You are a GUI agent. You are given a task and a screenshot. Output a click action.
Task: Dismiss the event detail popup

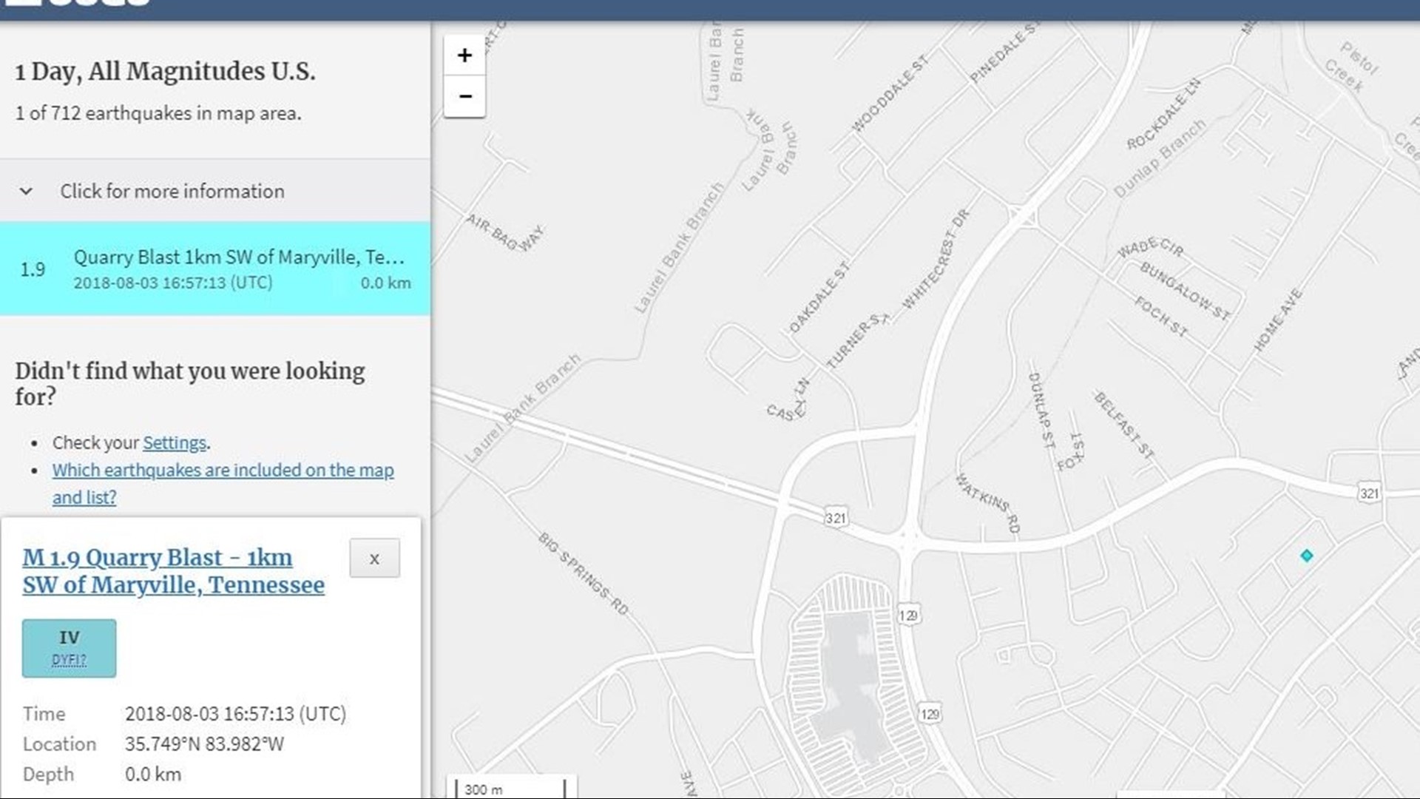[x=374, y=559]
